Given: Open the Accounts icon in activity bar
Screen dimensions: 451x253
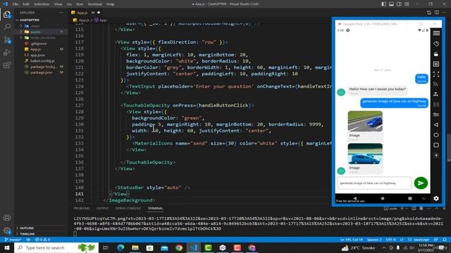Looking at the screenshot, I should [x=7, y=218].
